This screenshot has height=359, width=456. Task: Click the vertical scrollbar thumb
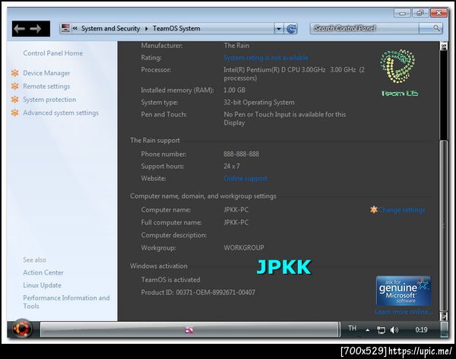pos(444,226)
